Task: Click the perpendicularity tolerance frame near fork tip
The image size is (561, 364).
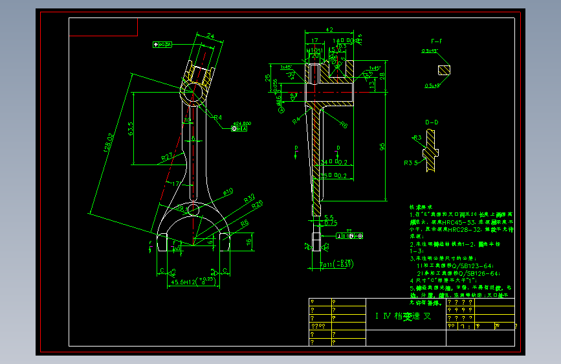Action: (349, 236)
